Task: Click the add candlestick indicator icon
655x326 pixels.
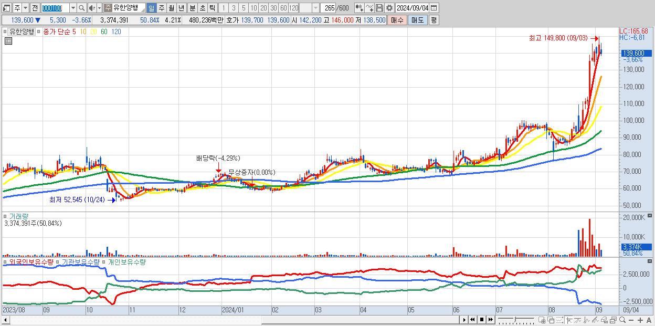Action: 359,8
